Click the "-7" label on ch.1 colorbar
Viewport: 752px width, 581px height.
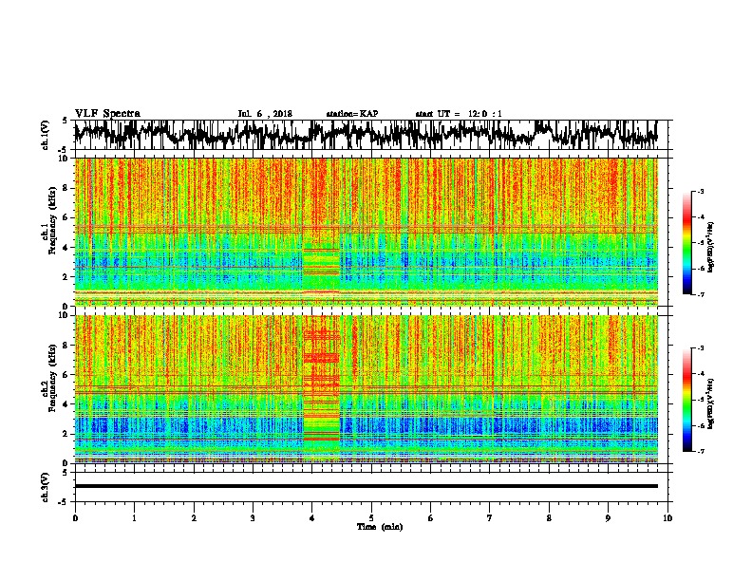pos(701,294)
